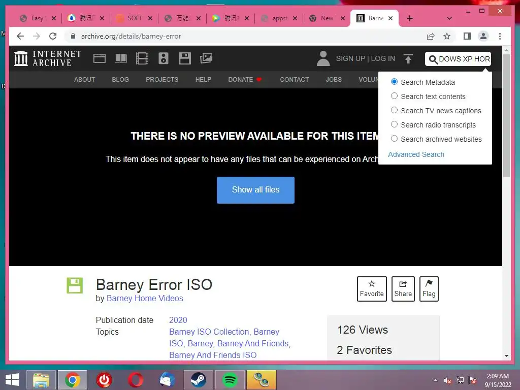Open the Advanced Search link
Image resolution: width=520 pixels, height=390 pixels.
click(x=416, y=154)
